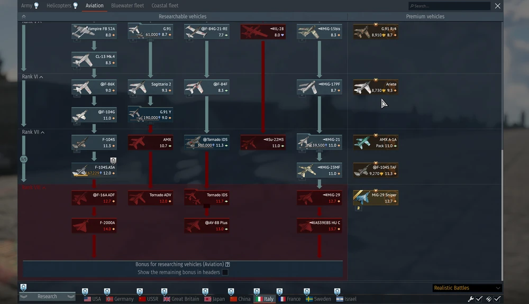
Task: Click the MiG-29 Sniper premium vehicle icon
Action: [376, 198]
